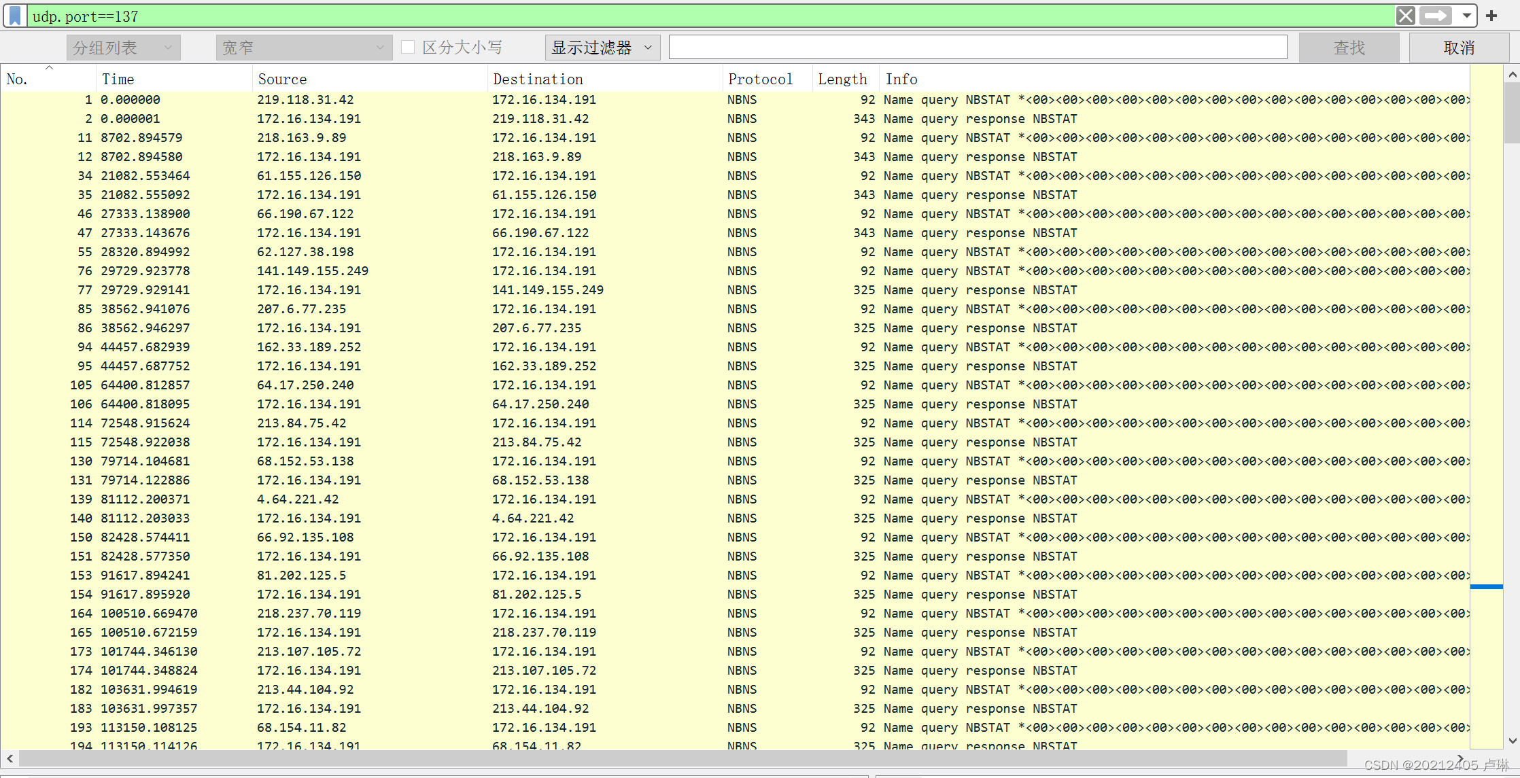The width and height of the screenshot is (1520, 778).
Task: Open the 分组列表 search-in dropdown
Action: coord(123,48)
